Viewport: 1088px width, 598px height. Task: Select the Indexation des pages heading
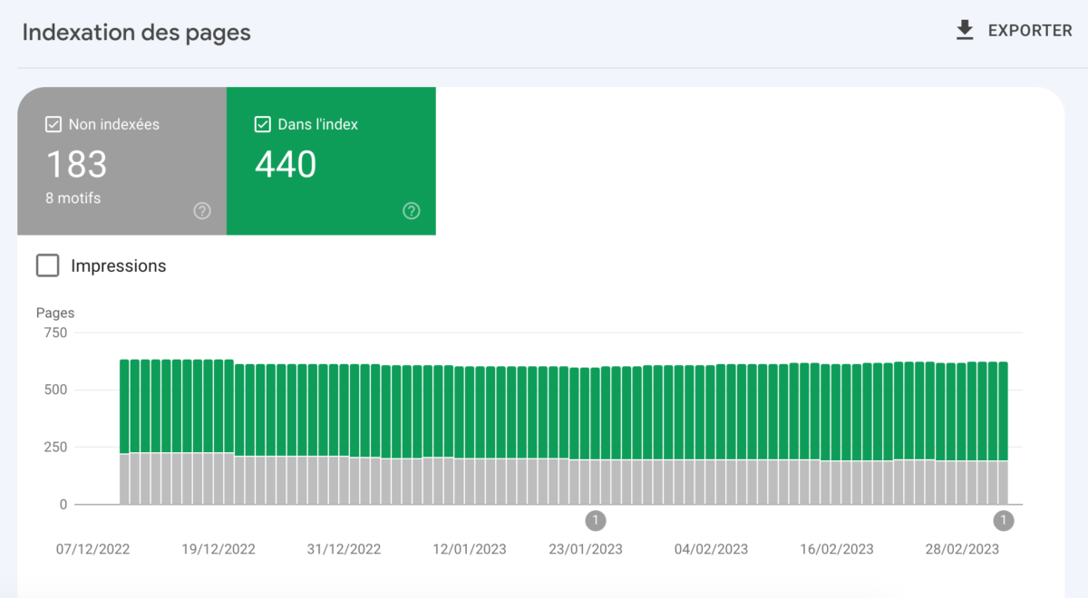point(136,33)
